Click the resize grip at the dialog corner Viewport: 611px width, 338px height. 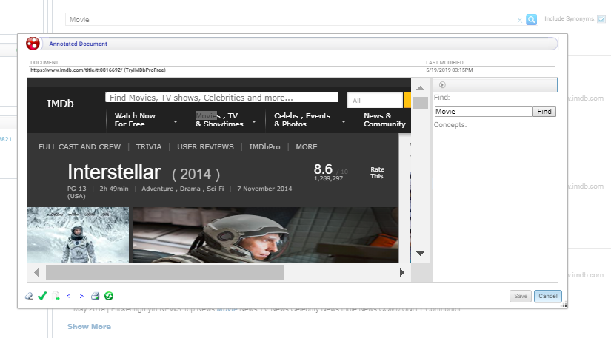click(x=564, y=305)
